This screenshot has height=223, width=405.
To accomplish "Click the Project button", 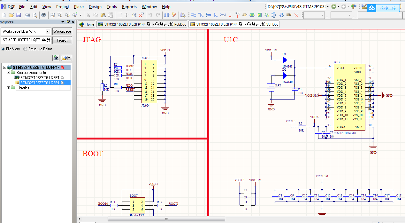I will 62,40.
